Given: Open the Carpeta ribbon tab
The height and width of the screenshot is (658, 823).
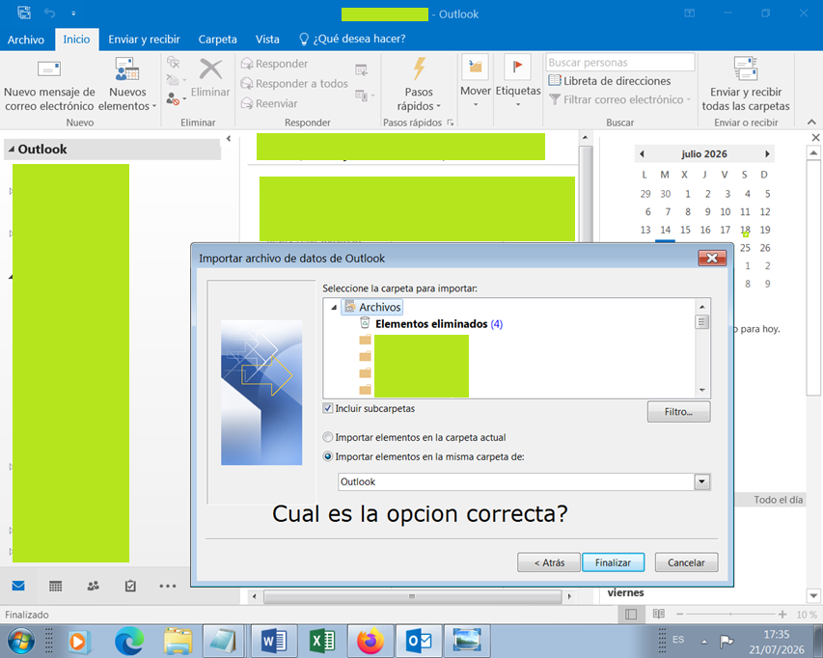Looking at the screenshot, I should (217, 40).
